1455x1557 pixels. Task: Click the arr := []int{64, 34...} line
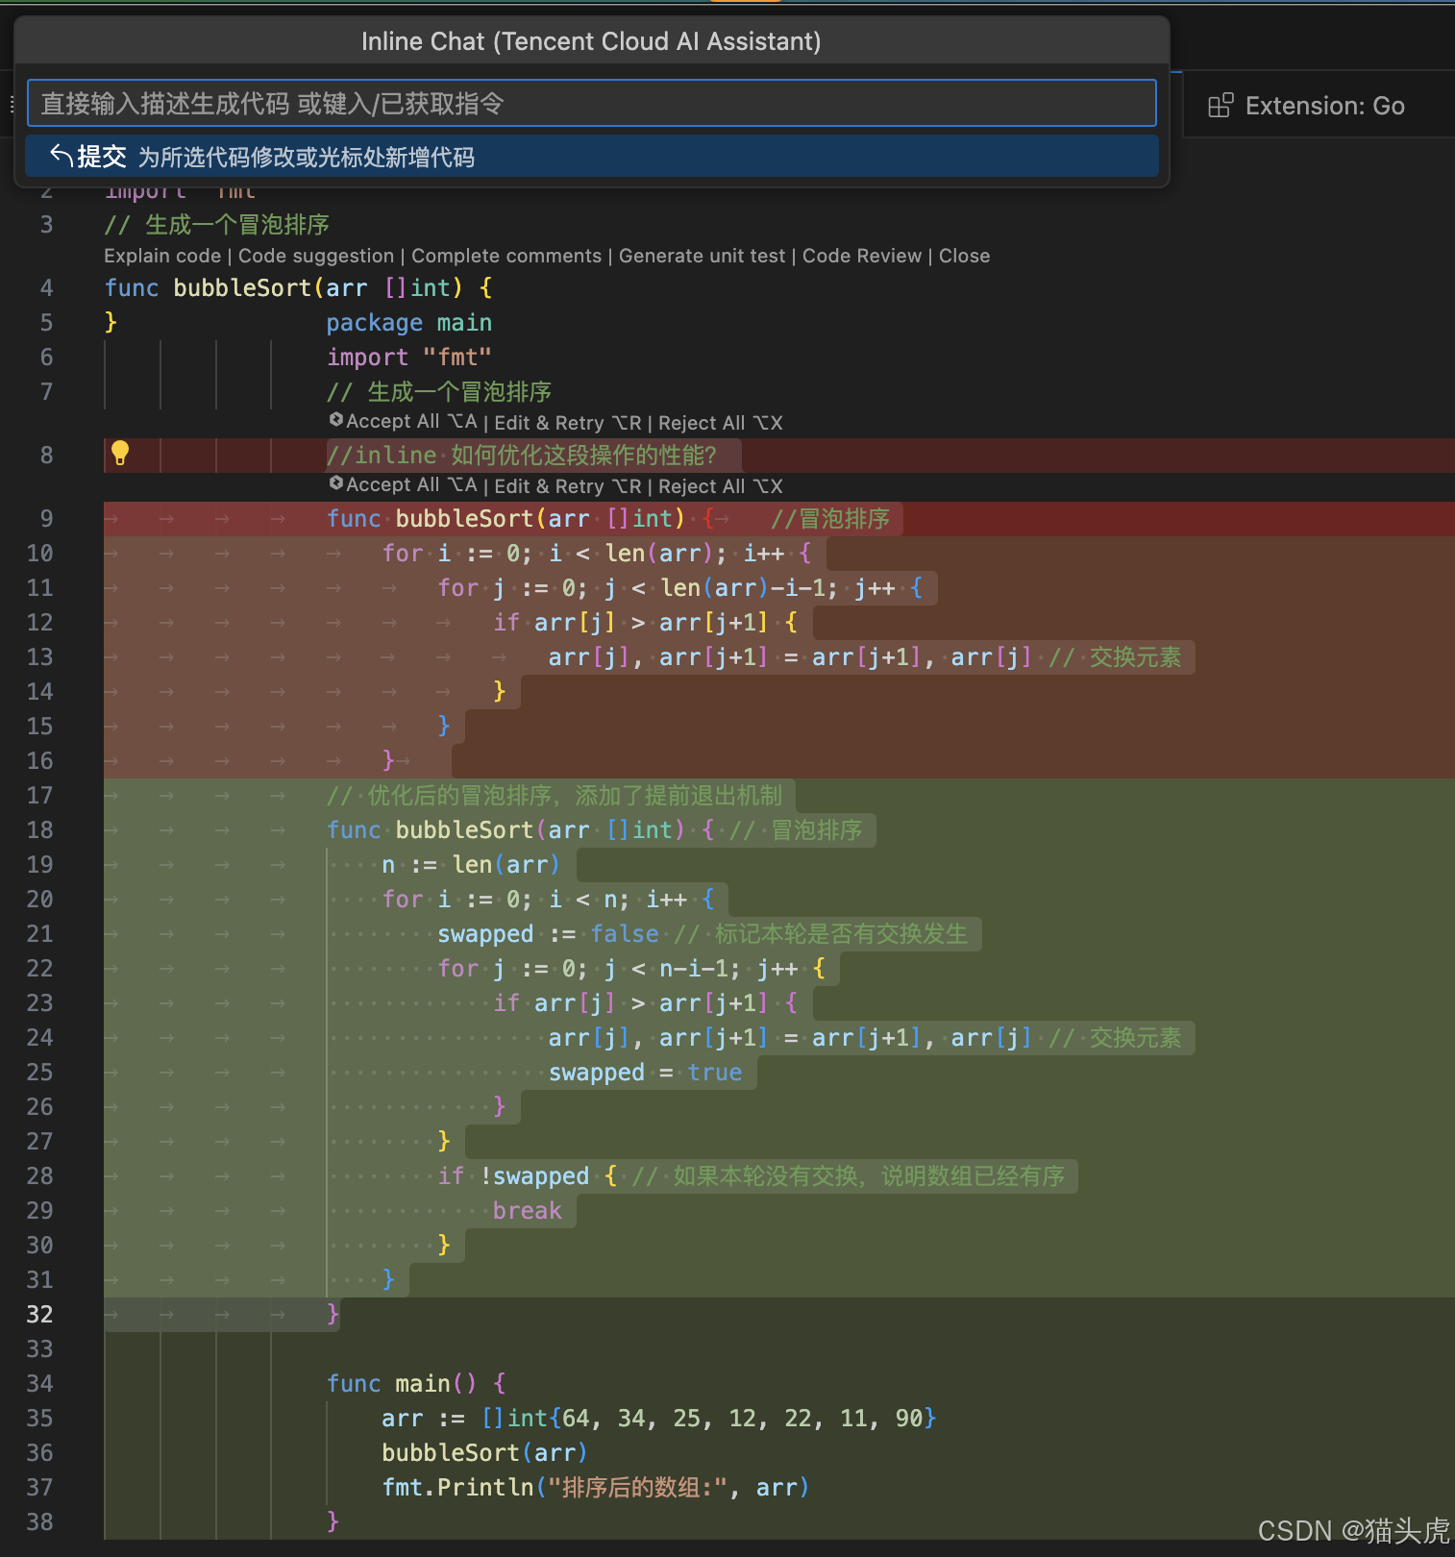[659, 1418]
